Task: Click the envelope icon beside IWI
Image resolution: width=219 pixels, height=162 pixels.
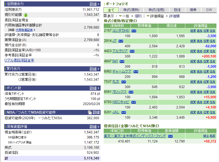Action: 122,61
